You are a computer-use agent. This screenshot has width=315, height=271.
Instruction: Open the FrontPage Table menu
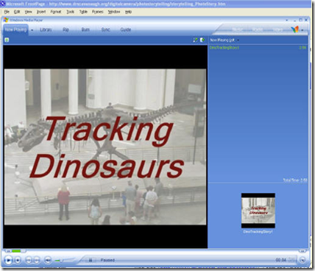[83, 12]
